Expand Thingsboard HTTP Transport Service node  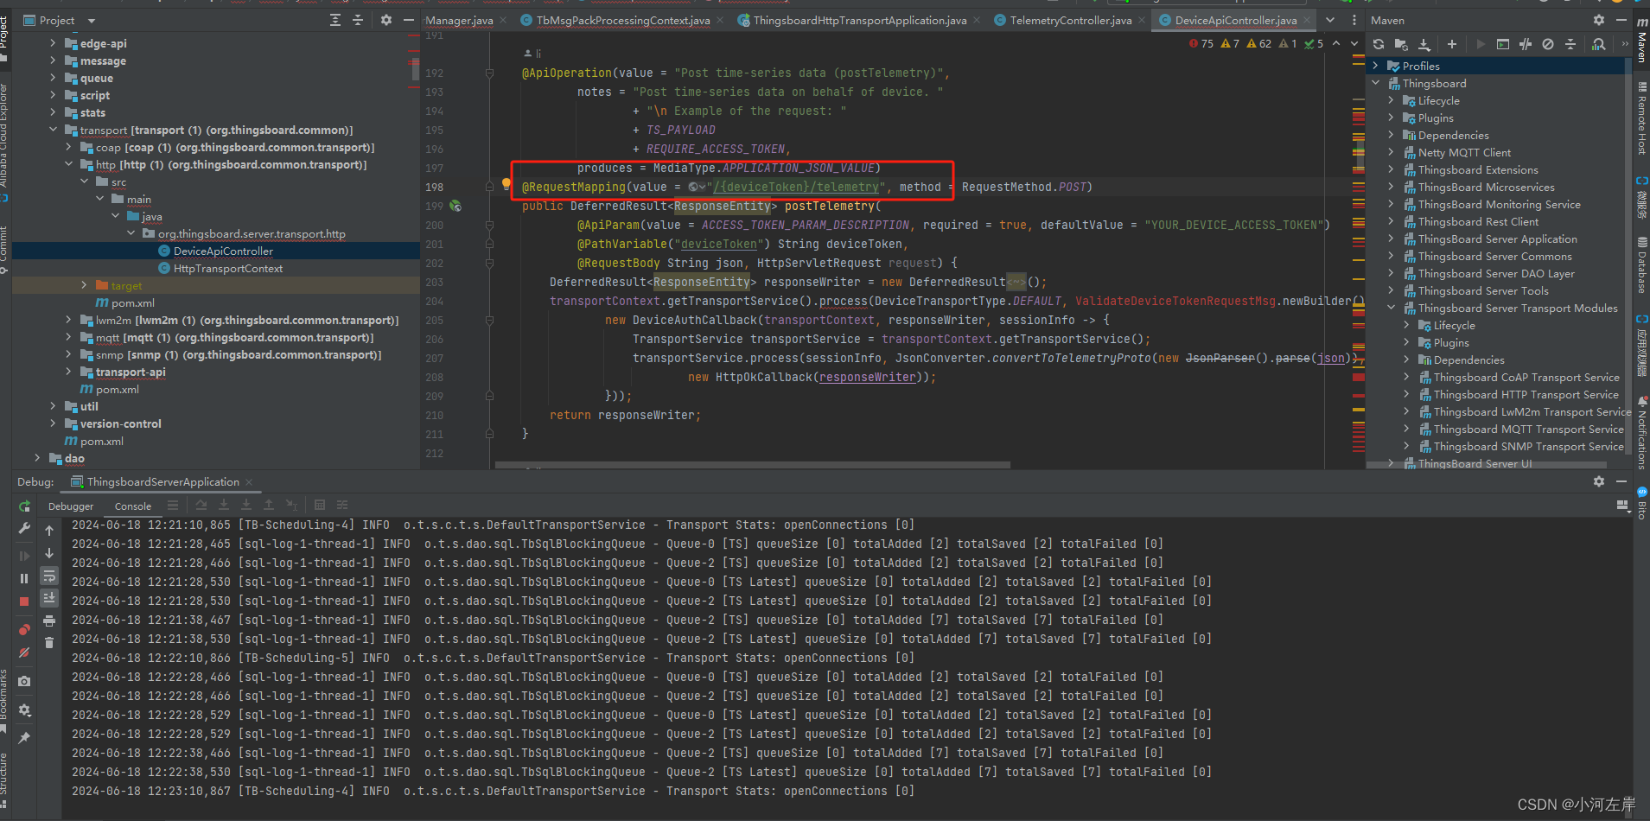[x=1406, y=394]
